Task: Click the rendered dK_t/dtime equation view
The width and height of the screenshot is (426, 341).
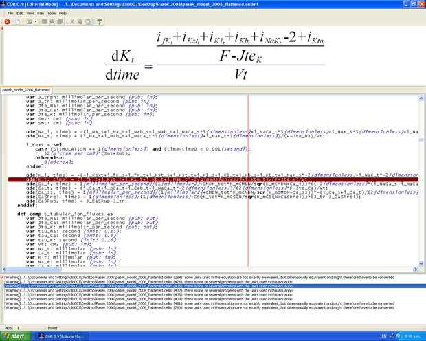Action: click(x=214, y=56)
